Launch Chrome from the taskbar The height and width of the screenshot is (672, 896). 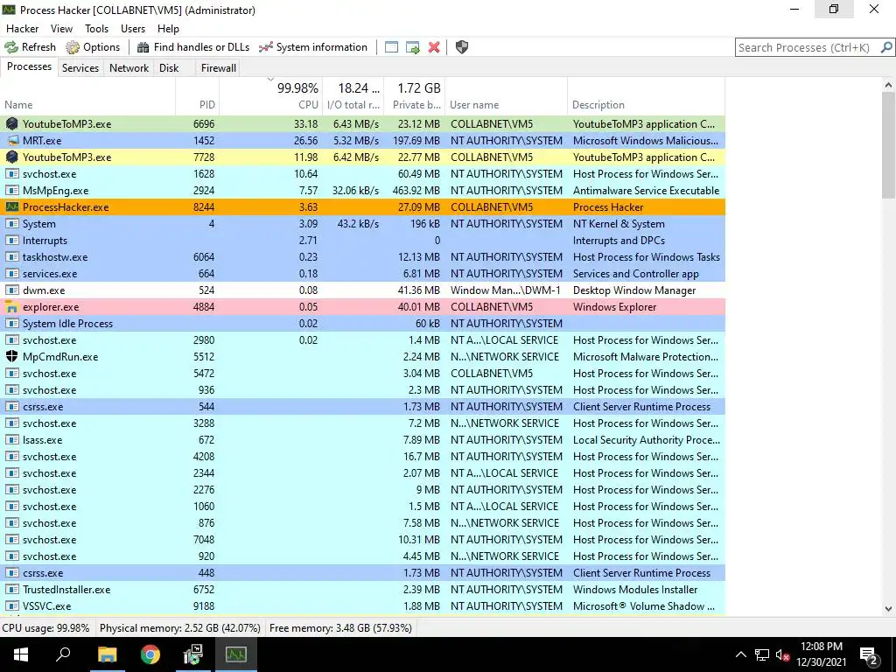coord(150,654)
